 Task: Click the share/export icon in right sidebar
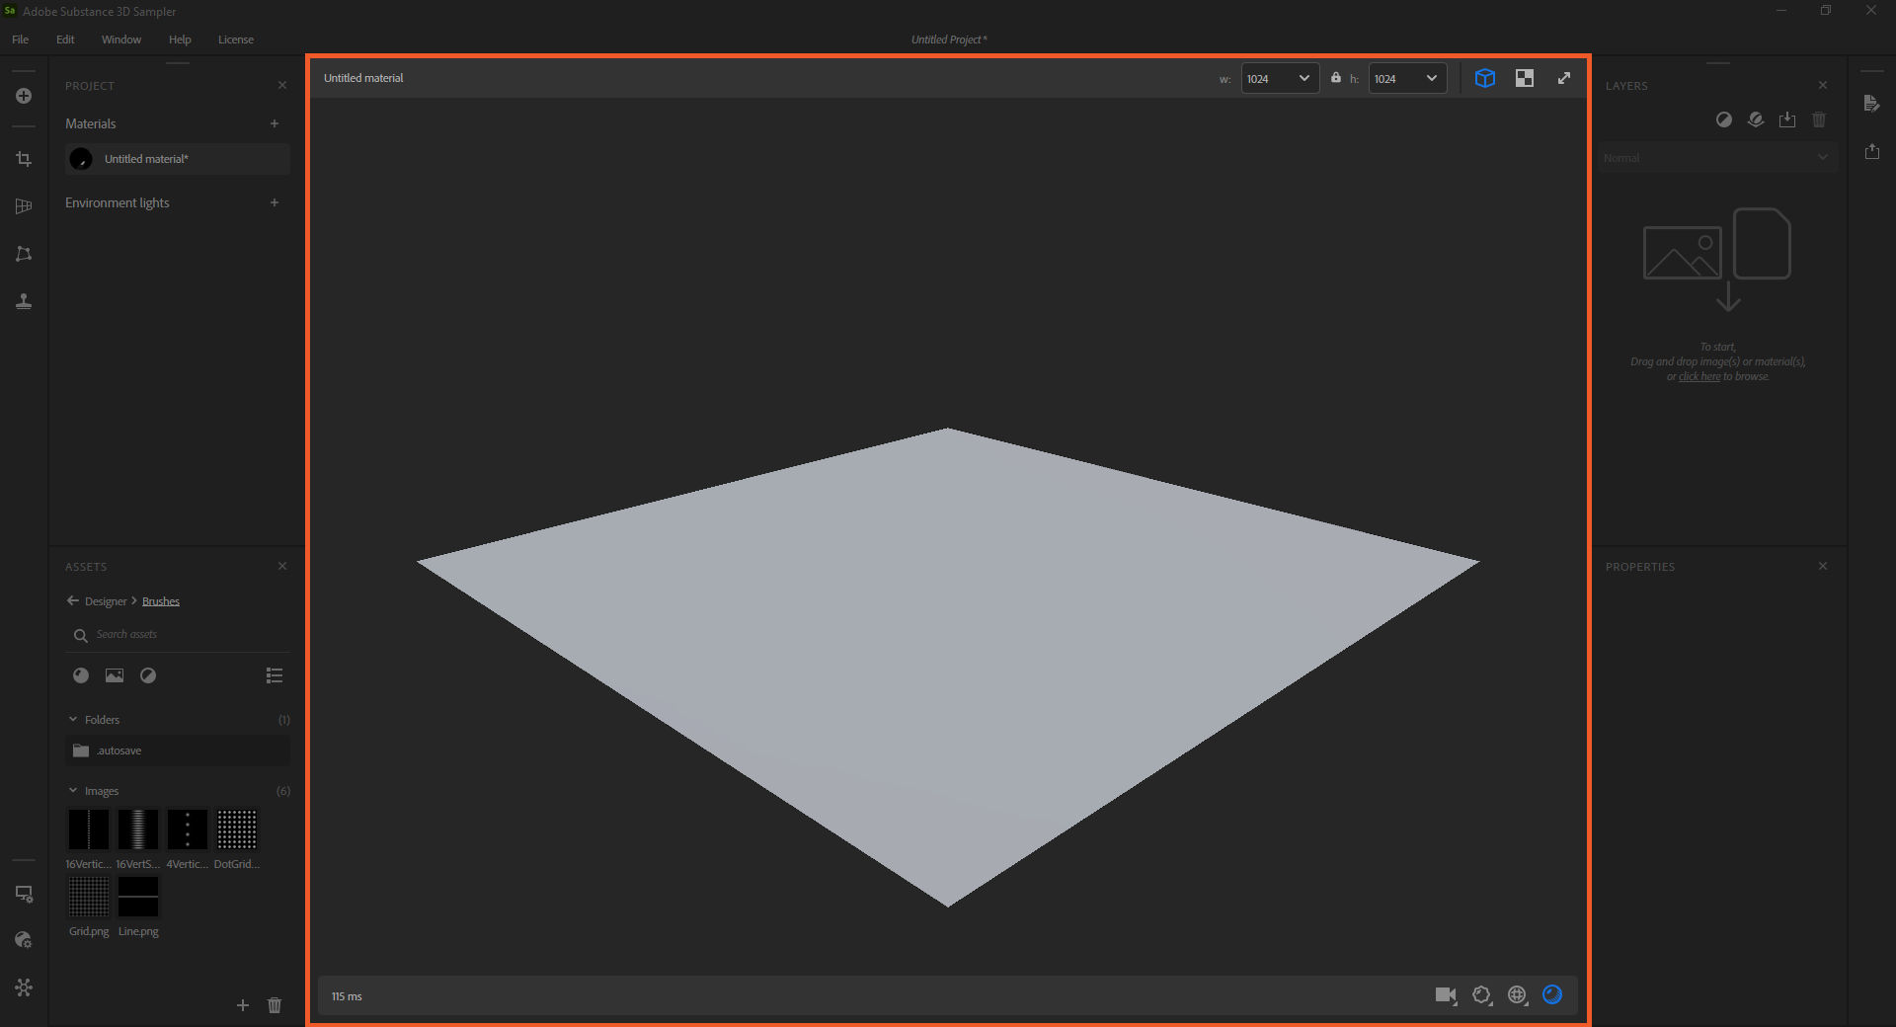pyautogui.click(x=1871, y=151)
